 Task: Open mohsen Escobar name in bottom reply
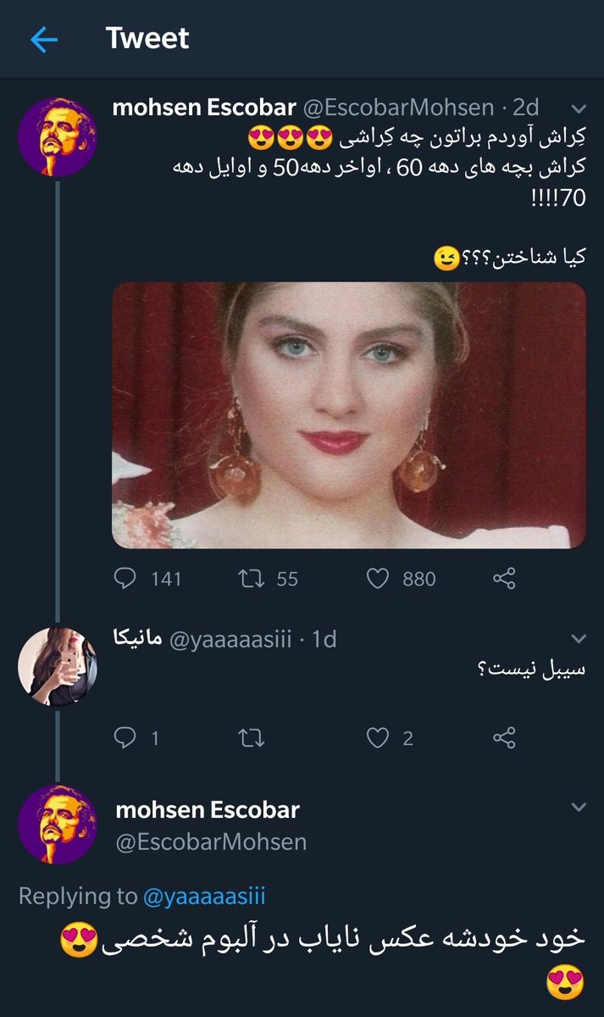(x=208, y=809)
